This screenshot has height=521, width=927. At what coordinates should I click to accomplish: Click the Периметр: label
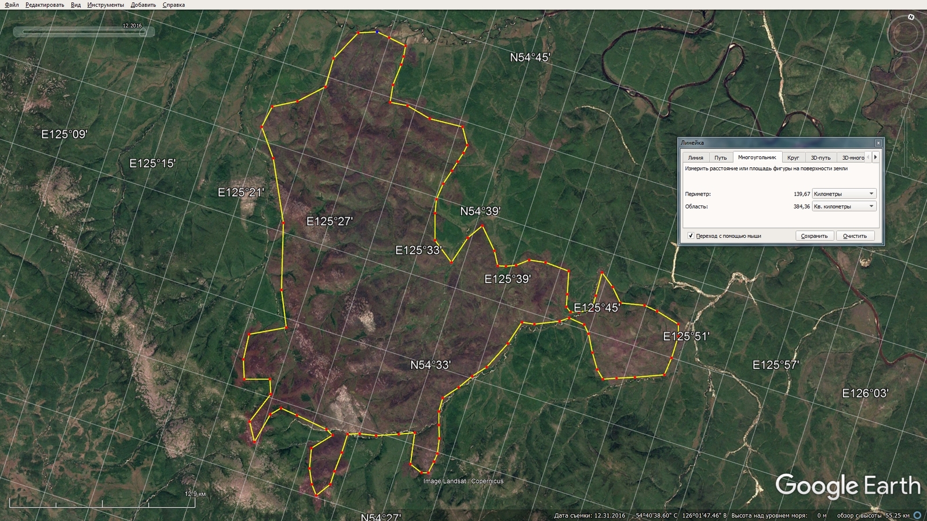coord(698,194)
